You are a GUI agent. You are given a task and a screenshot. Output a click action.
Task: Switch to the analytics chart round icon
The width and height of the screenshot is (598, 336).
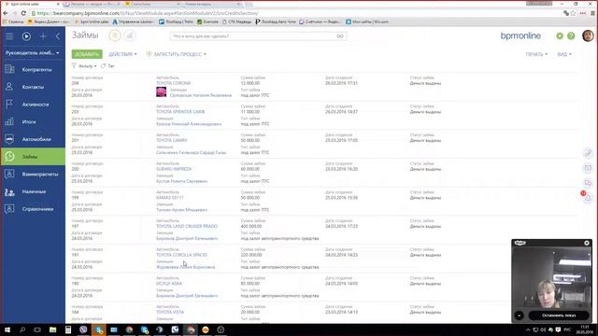(130, 35)
